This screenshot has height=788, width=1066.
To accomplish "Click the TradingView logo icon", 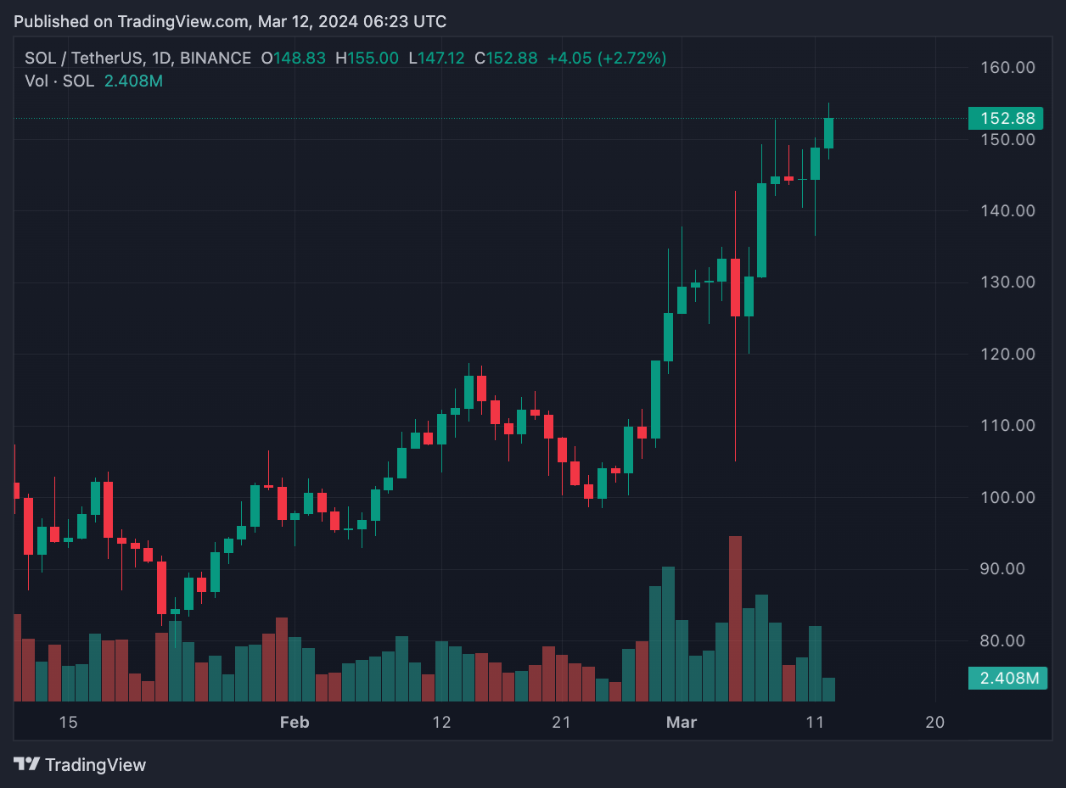I will coord(27,764).
